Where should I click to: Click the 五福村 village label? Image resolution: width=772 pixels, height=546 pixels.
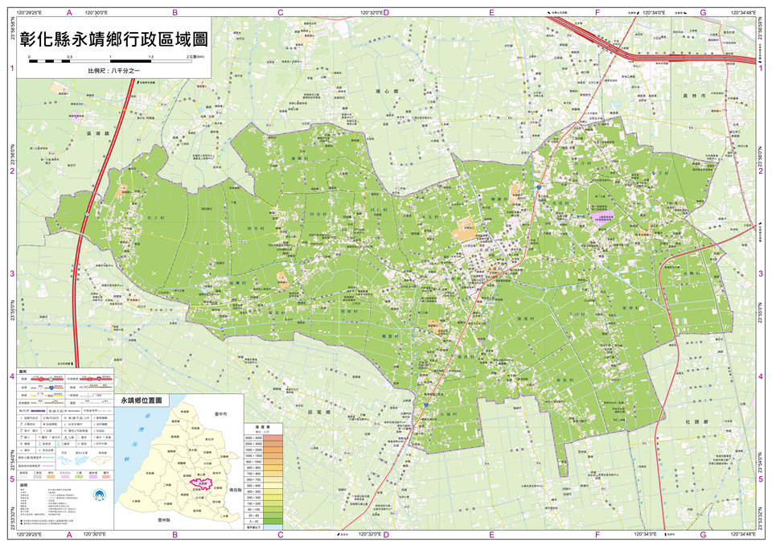(449, 415)
